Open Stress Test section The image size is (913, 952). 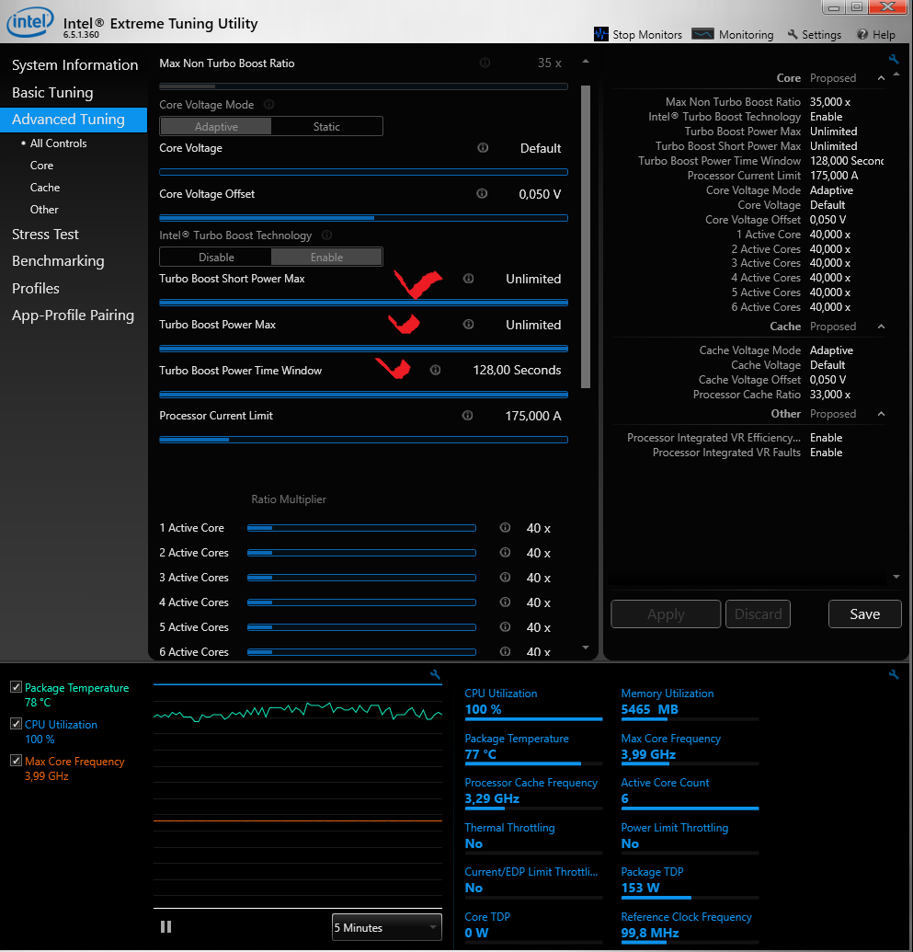point(46,235)
